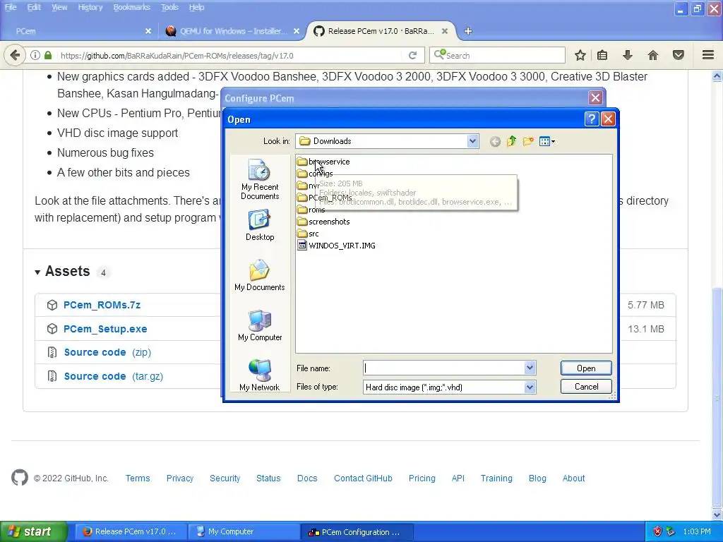Show bookmarks list icon in Firefox
723x542 pixels.
tap(602, 55)
